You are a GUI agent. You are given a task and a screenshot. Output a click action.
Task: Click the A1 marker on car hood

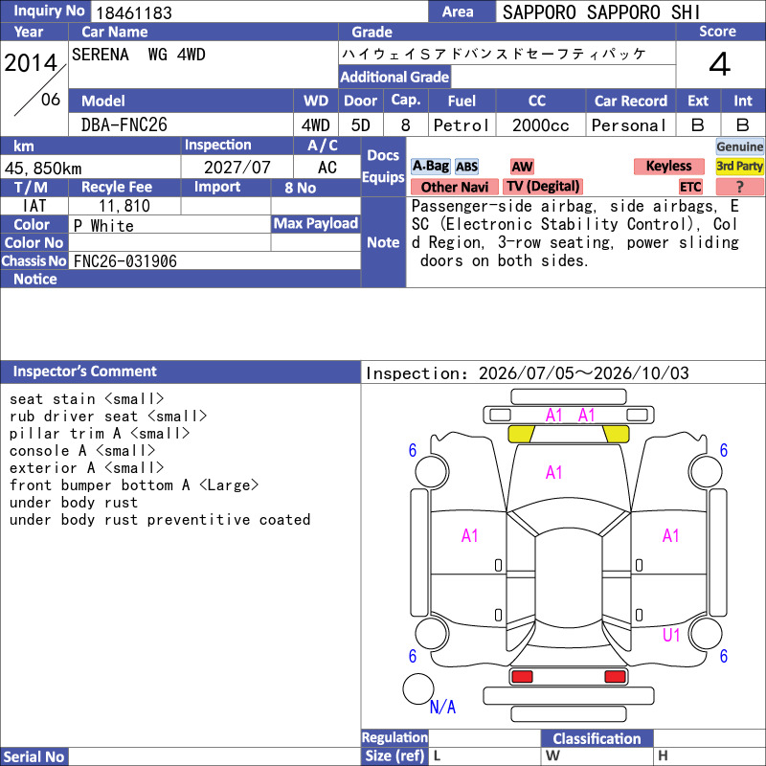[x=554, y=472]
